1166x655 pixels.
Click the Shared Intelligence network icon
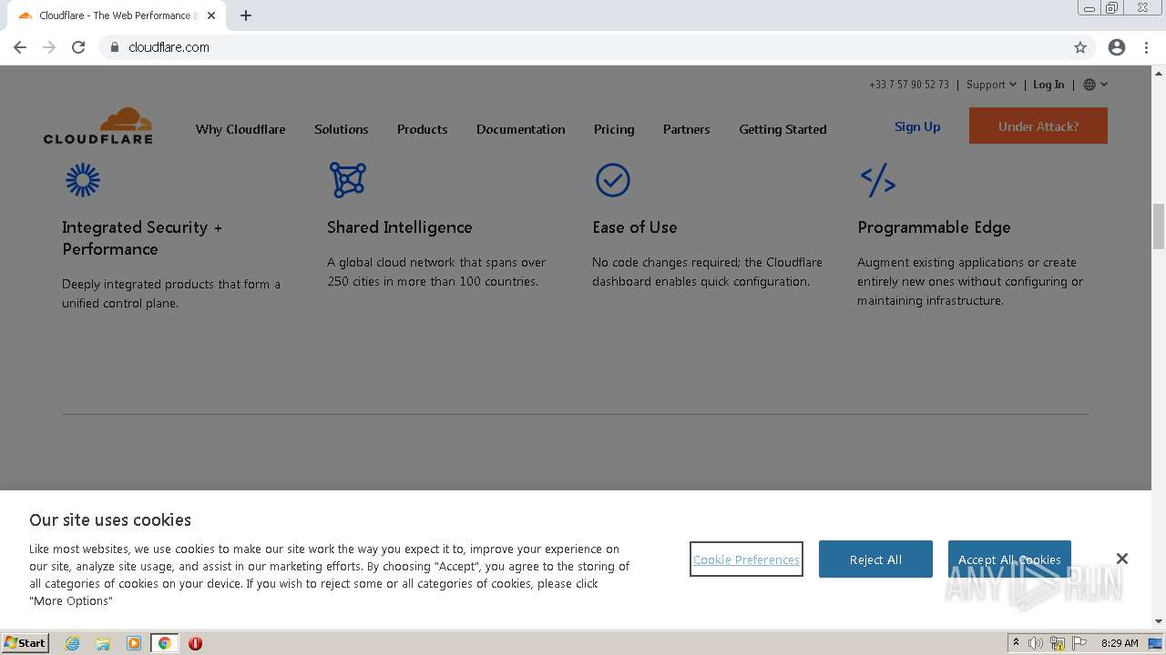click(x=347, y=180)
